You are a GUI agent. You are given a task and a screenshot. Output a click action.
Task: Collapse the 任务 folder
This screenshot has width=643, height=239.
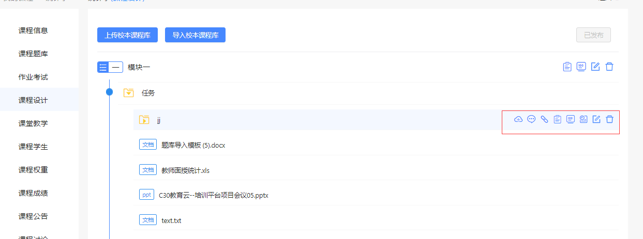[129, 93]
